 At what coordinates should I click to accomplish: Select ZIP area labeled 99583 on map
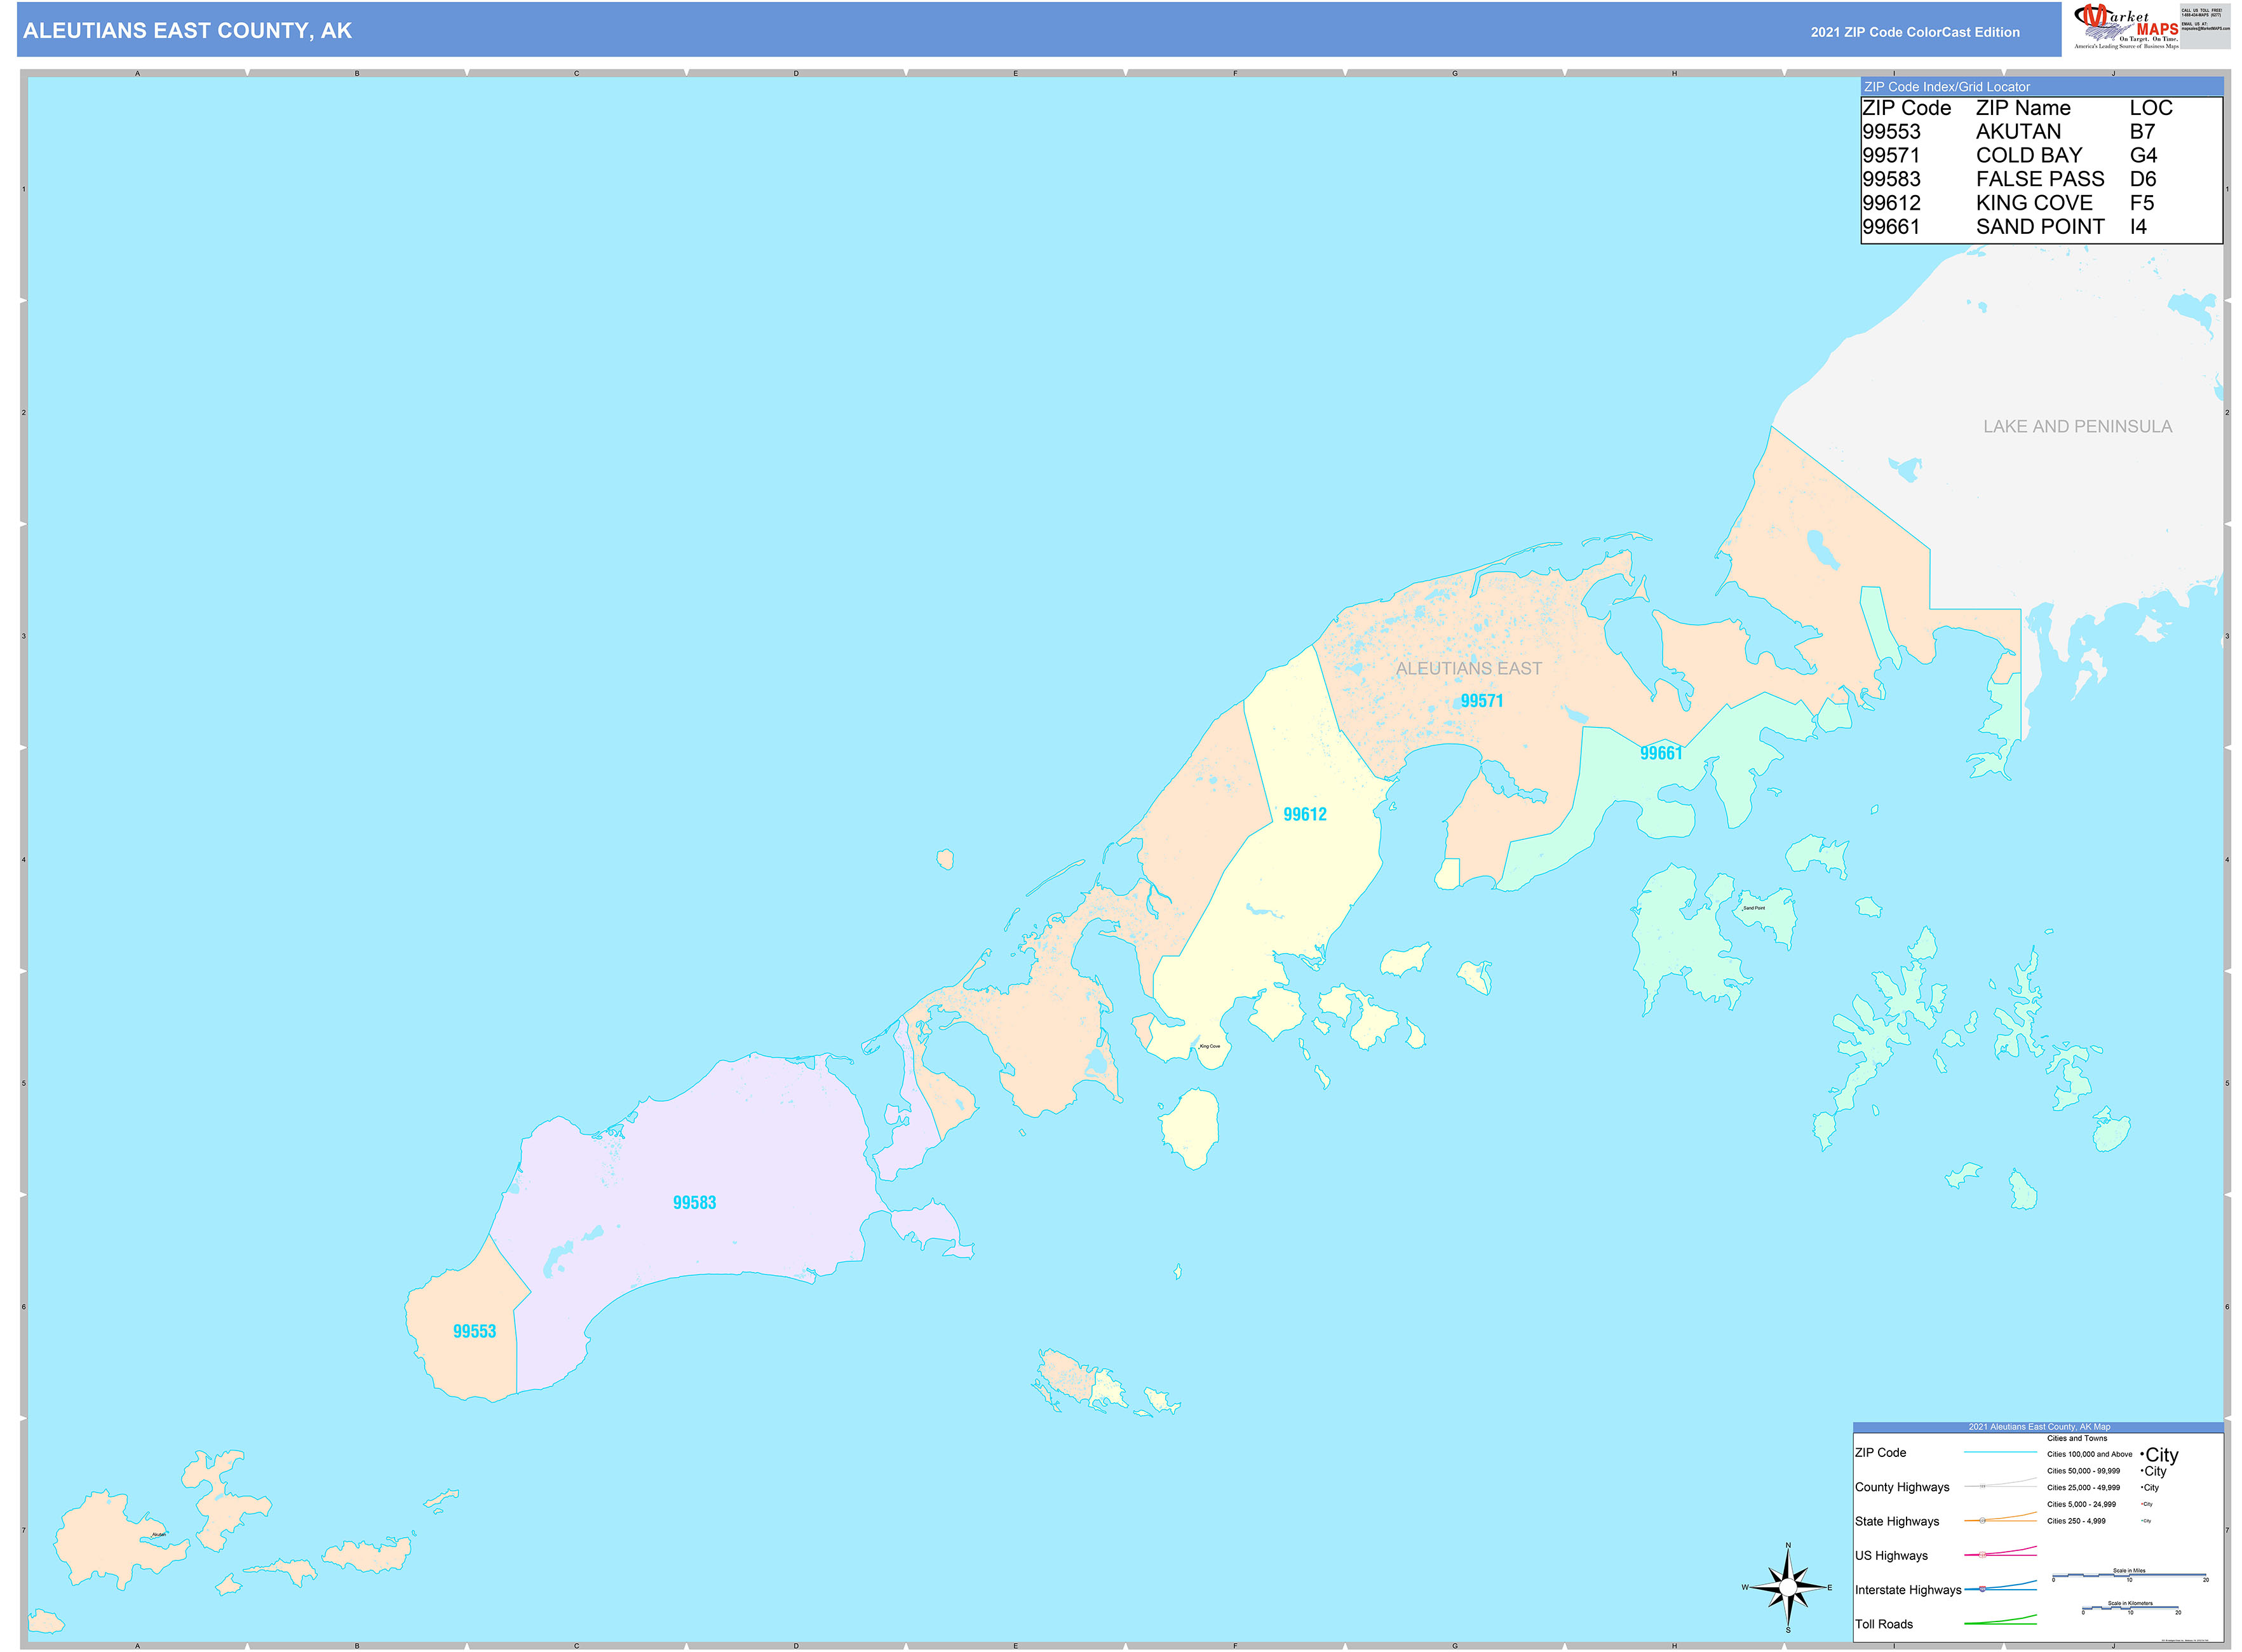tap(696, 1203)
